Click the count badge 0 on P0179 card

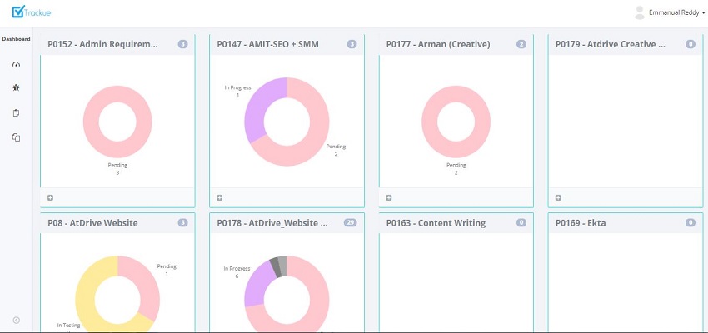(691, 44)
